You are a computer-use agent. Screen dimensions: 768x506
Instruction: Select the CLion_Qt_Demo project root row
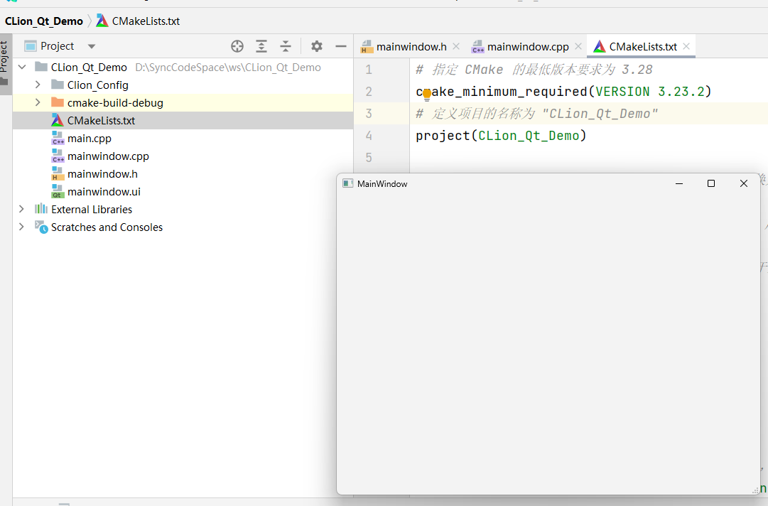tap(183, 67)
